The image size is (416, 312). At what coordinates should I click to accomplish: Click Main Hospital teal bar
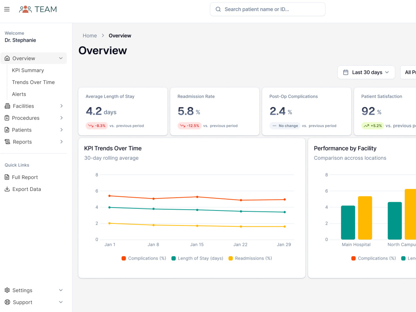pyautogui.click(x=348, y=223)
